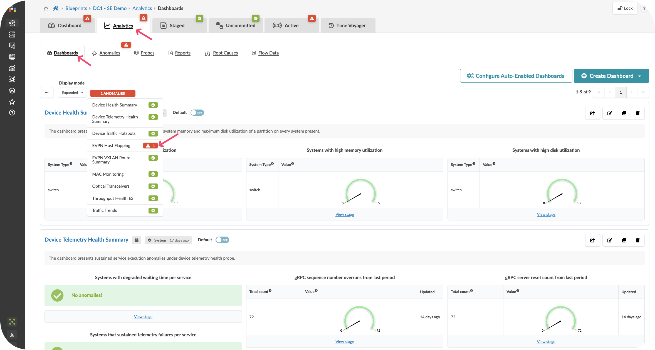
Task: Open the favorites star in left sidebar
Action: (x=12, y=102)
